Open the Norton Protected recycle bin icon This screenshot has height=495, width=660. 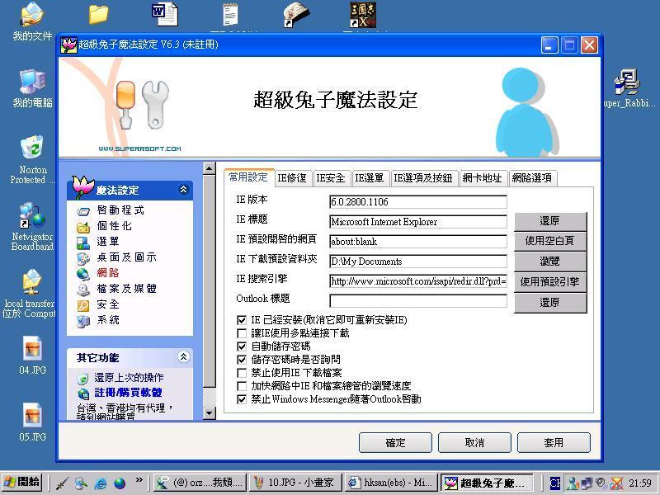click(32, 148)
